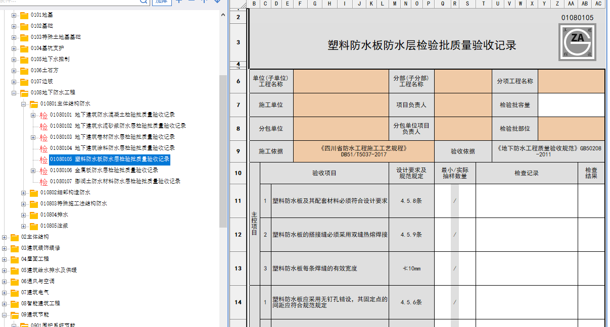Select spreadsheet column header F

(300, 4)
